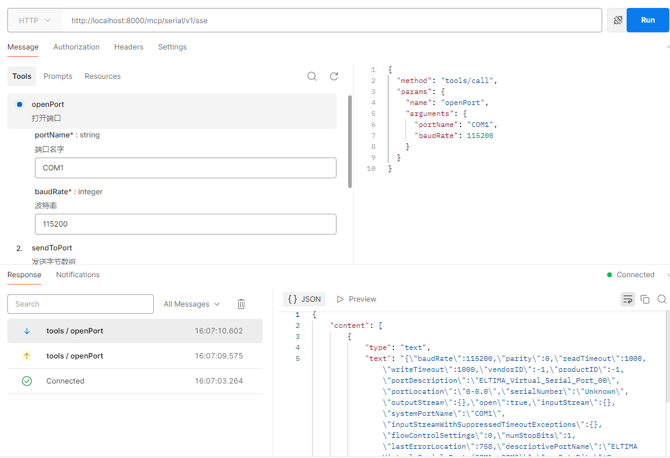Click the connection settings icon beside Run
The width and height of the screenshot is (670, 458).
[x=617, y=20]
